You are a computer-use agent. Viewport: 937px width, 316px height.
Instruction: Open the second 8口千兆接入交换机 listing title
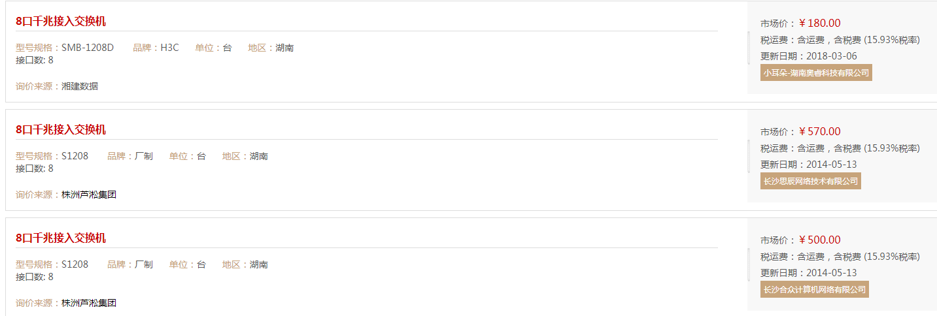[x=61, y=130]
